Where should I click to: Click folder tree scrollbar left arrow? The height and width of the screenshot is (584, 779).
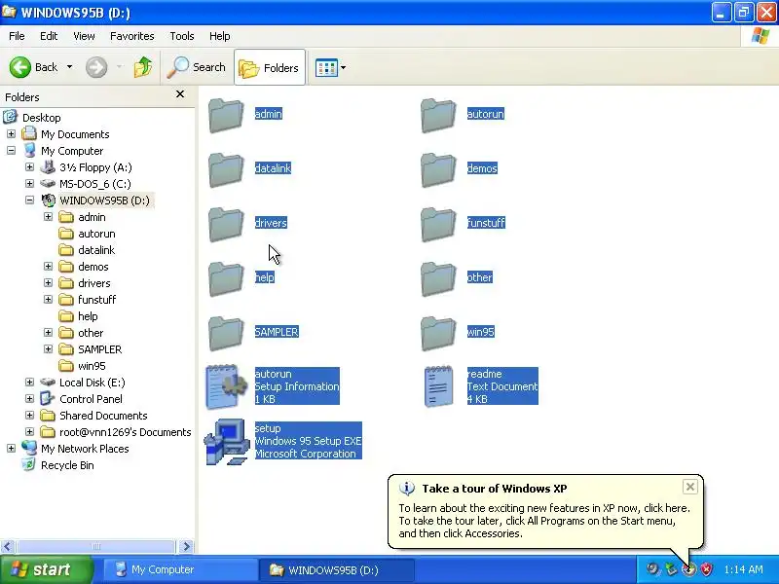pyautogui.click(x=7, y=546)
